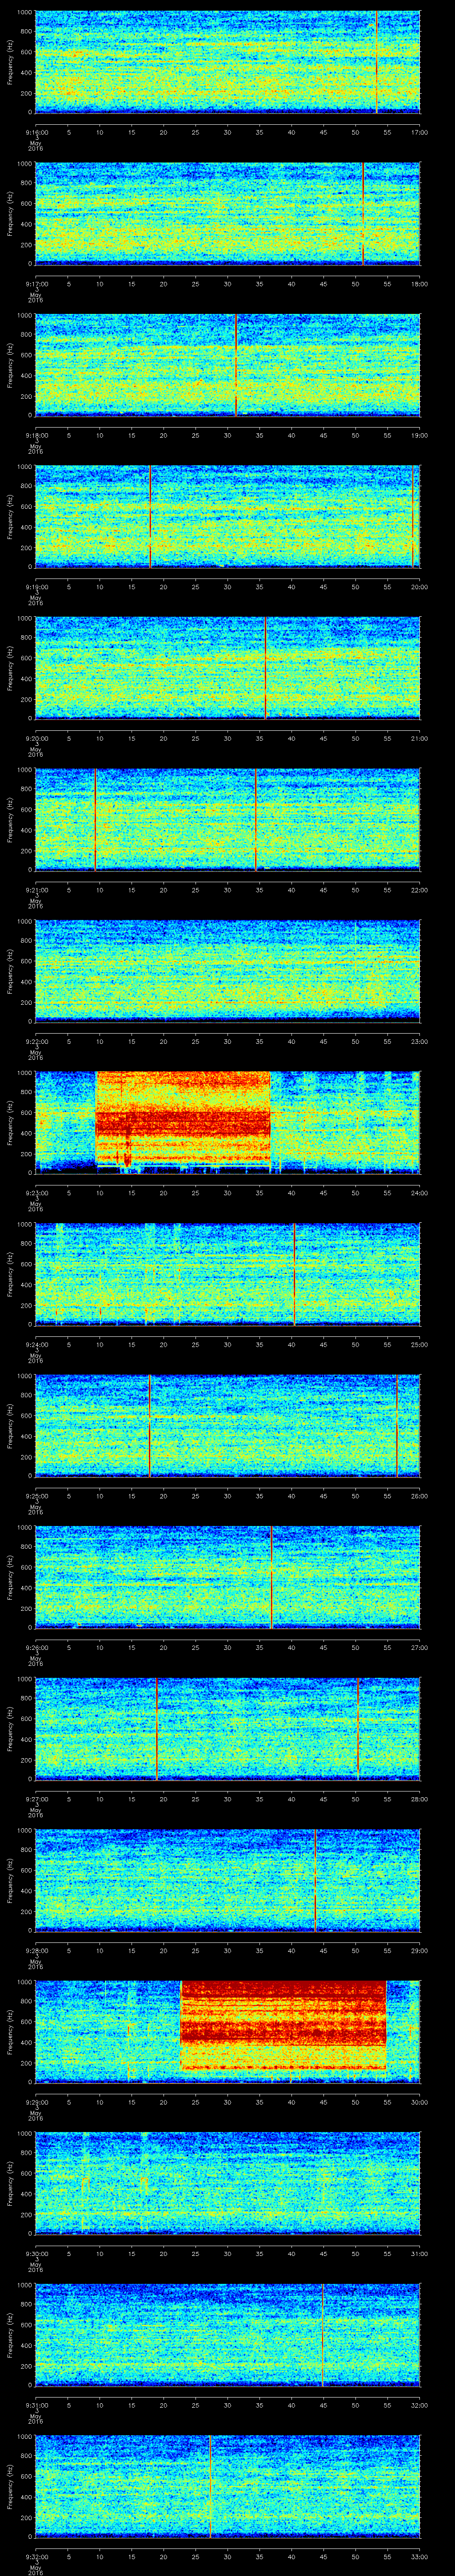Click the 9:23:00 start time label

coord(36,1193)
